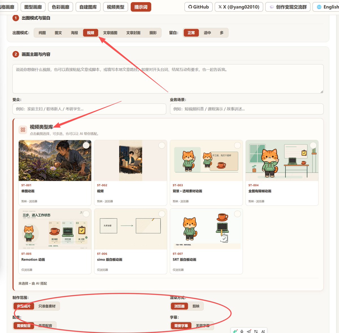Click the 受众 input field
This screenshot has width=339, height=333.
click(x=89, y=109)
